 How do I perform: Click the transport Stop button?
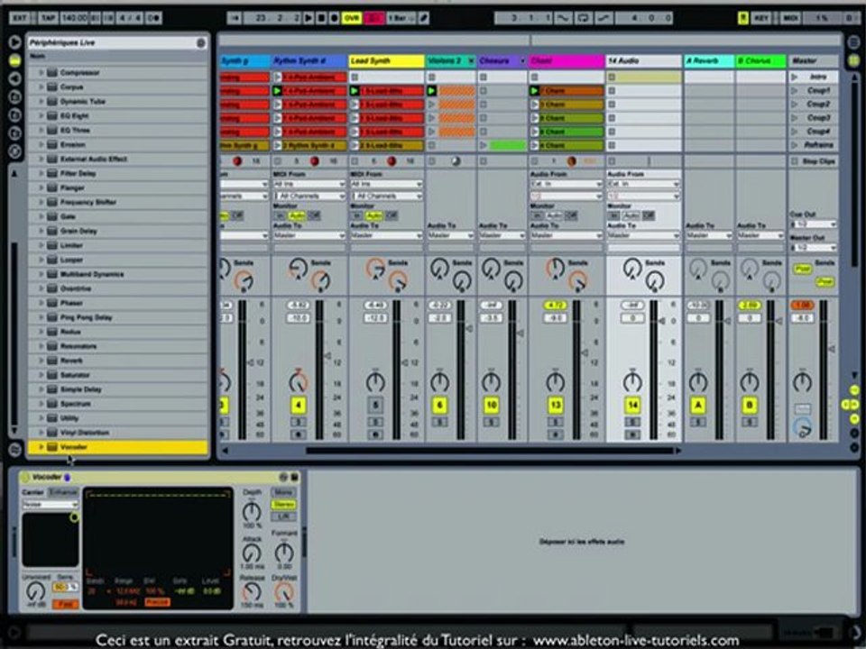(321, 18)
